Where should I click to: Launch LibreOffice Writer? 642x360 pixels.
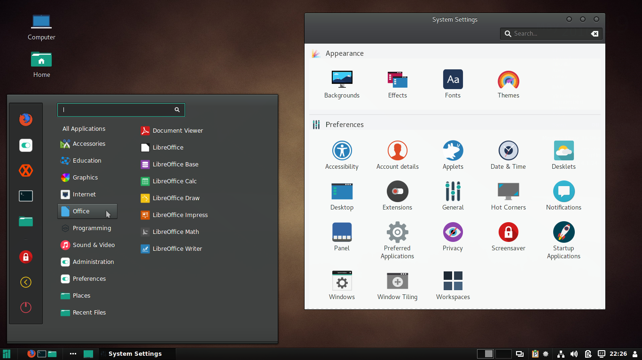tap(171, 249)
